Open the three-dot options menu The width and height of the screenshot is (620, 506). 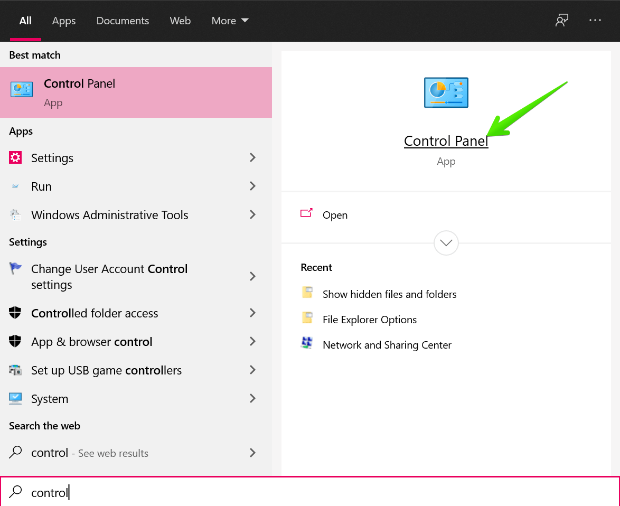595,20
